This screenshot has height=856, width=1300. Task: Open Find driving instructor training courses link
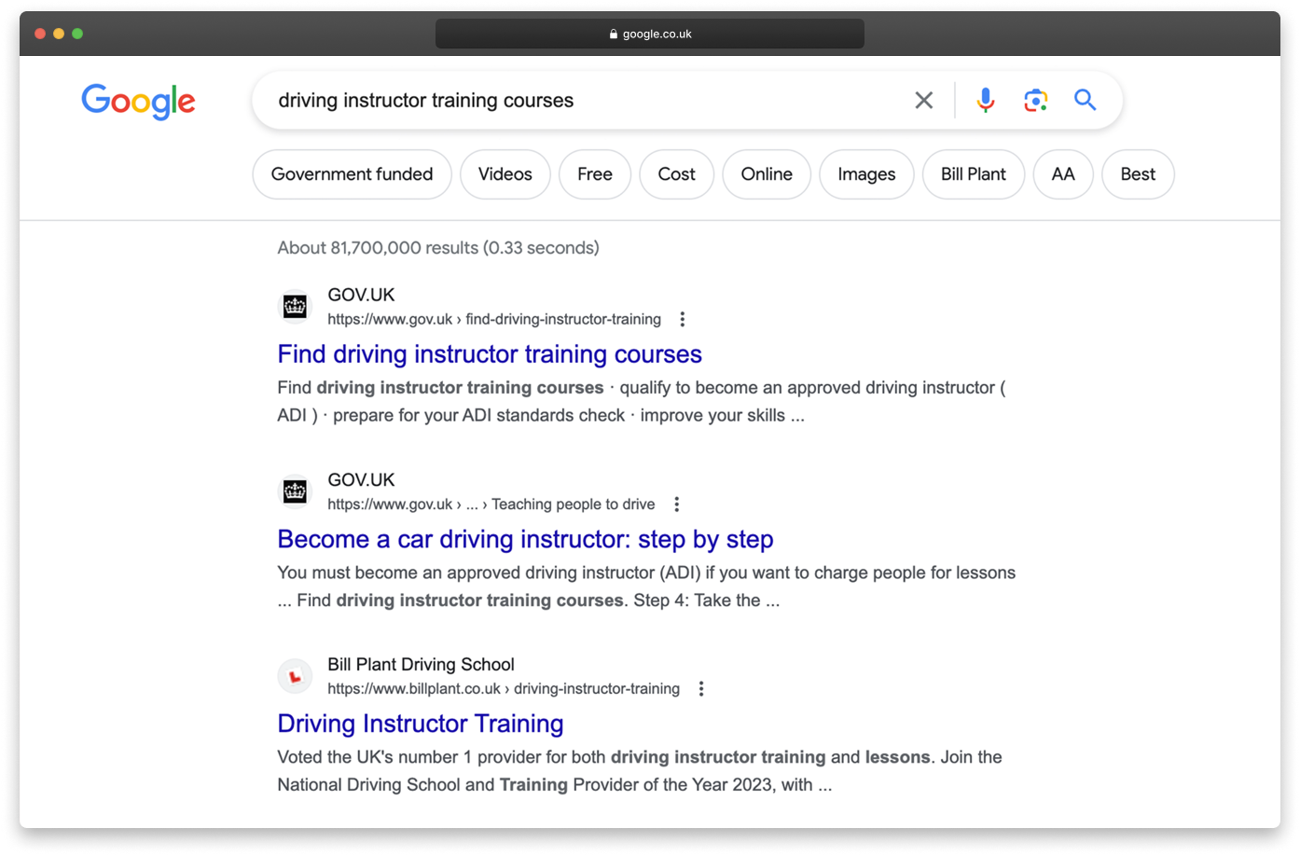click(x=489, y=354)
